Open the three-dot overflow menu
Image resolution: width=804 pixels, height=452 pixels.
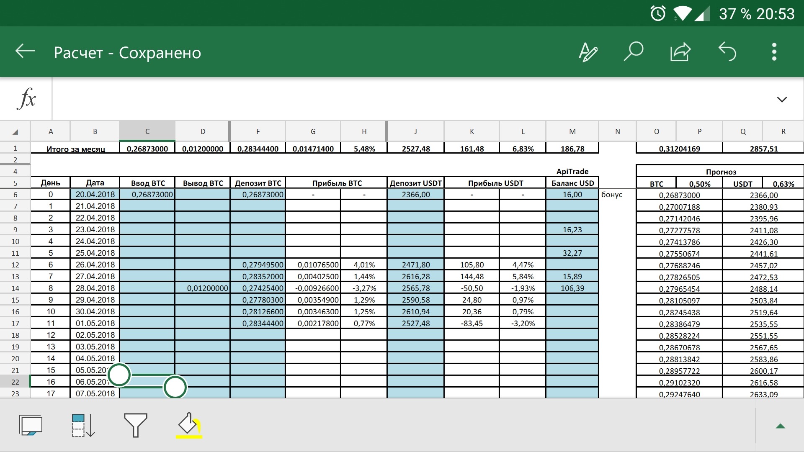(774, 52)
